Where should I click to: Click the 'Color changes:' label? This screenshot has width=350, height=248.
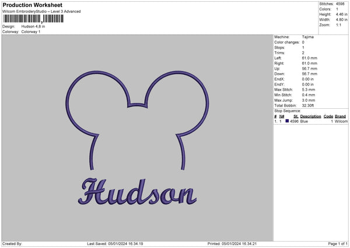point(287,42)
